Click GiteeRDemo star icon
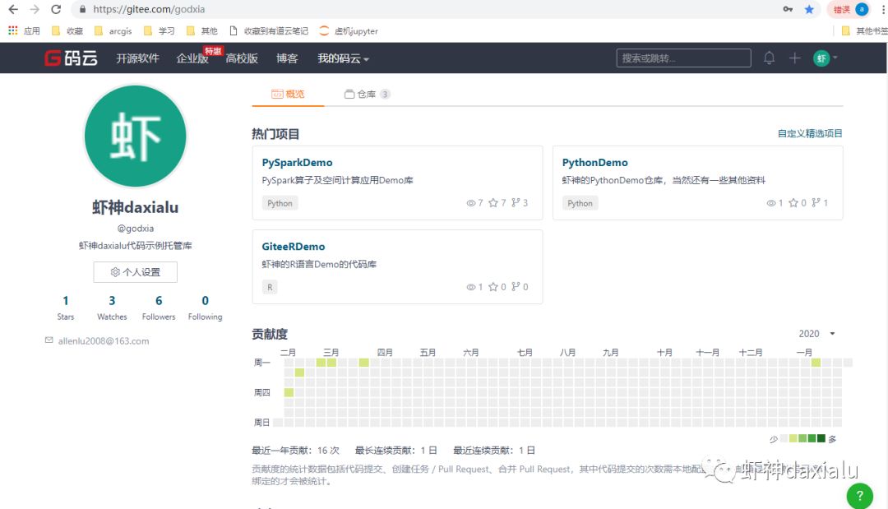 pyautogui.click(x=493, y=287)
